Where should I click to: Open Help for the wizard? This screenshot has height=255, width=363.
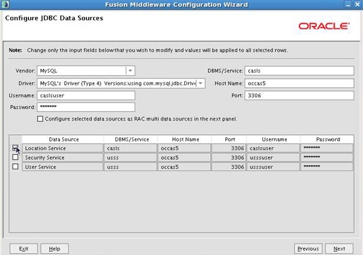(54, 248)
